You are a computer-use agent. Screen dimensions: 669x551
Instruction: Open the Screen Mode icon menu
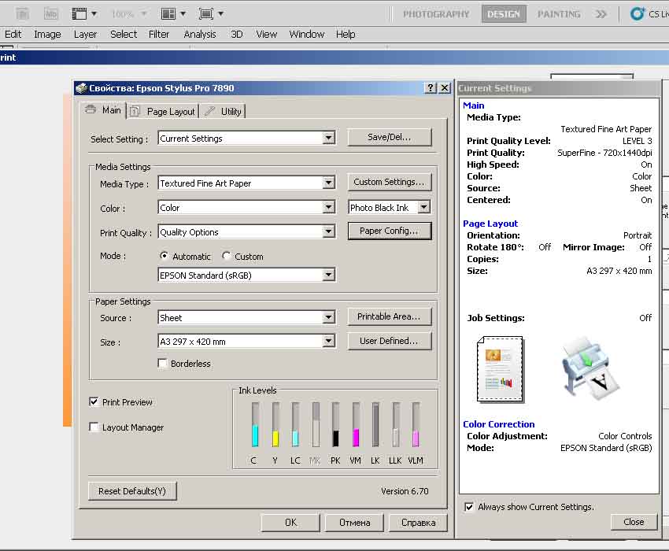tap(211, 13)
